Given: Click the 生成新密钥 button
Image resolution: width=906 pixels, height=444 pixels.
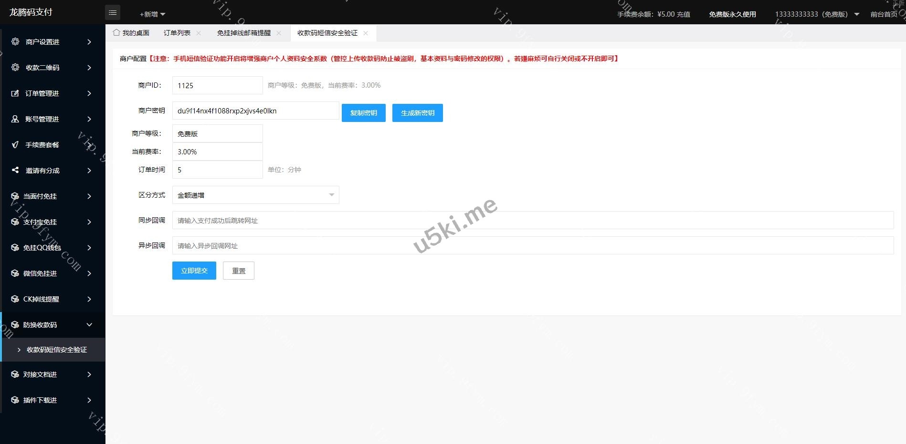Looking at the screenshot, I should (417, 113).
